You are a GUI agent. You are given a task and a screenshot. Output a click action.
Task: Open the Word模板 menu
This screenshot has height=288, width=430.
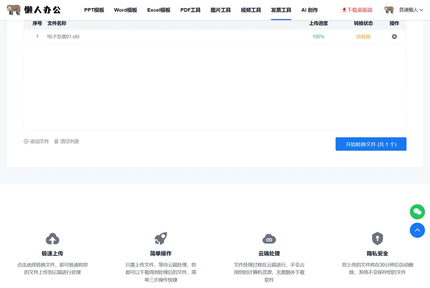coord(126,10)
